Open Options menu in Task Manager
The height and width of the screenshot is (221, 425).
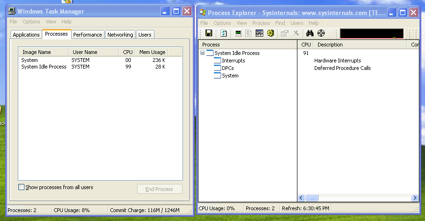point(31,22)
